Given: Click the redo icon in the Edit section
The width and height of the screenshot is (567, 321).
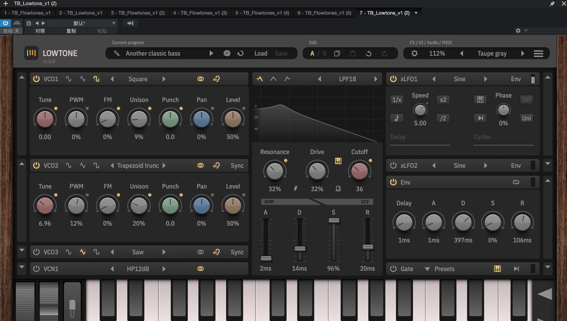Looking at the screenshot, I should pyautogui.click(x=384, y=54).
